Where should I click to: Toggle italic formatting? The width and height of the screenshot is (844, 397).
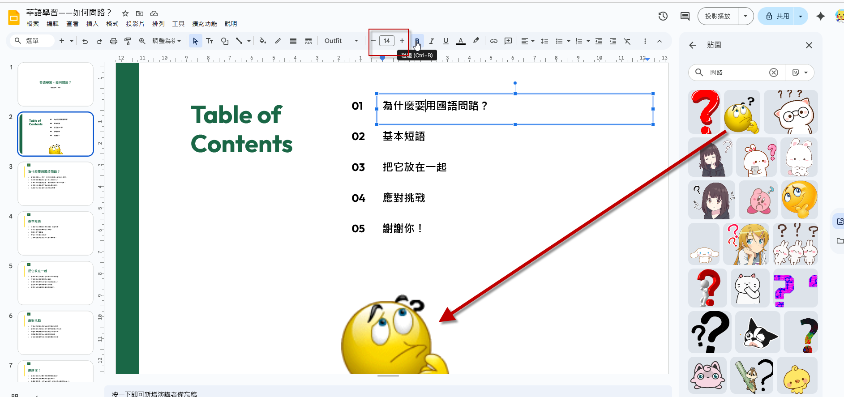(x=432, y=41)
